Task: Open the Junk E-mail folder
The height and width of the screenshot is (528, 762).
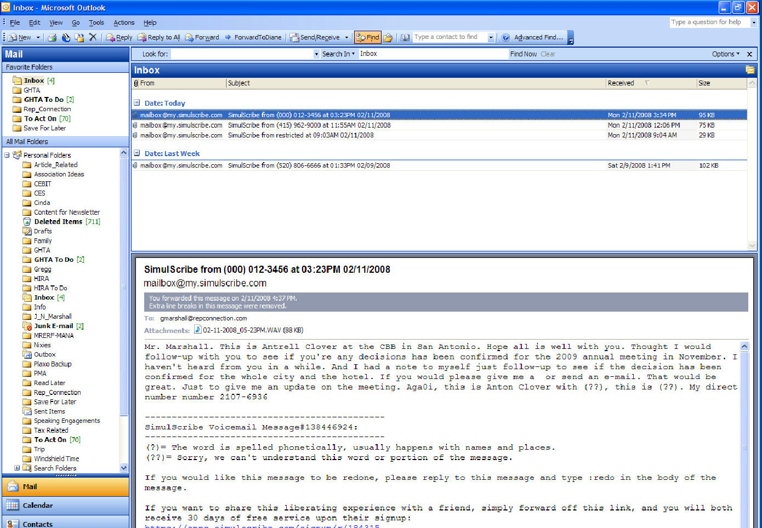Action: pos(53,326)
